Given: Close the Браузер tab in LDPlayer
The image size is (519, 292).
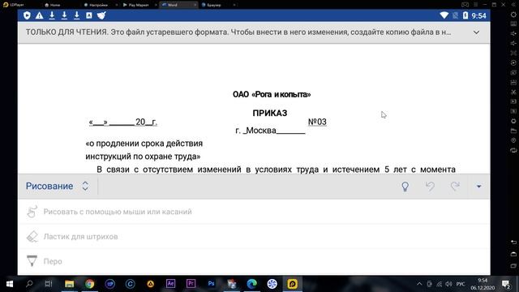Looking at the screenshot, I should point(234,5).
